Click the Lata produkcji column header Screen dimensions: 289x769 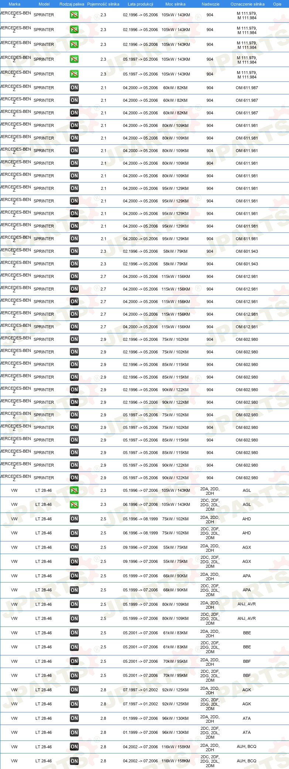140,4
